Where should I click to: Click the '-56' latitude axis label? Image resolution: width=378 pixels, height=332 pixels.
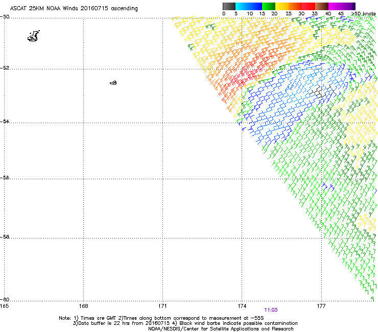tap(5, 178)
